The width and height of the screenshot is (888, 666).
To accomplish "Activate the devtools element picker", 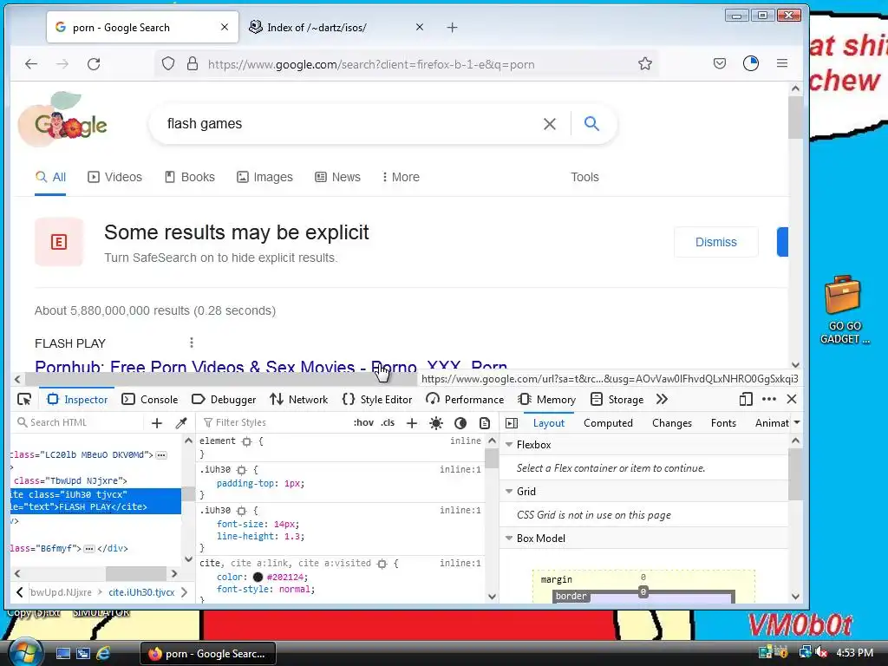I will point(24,399).
